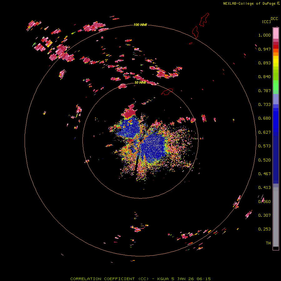Click the 0.467 scale value

tap(264, 174)
